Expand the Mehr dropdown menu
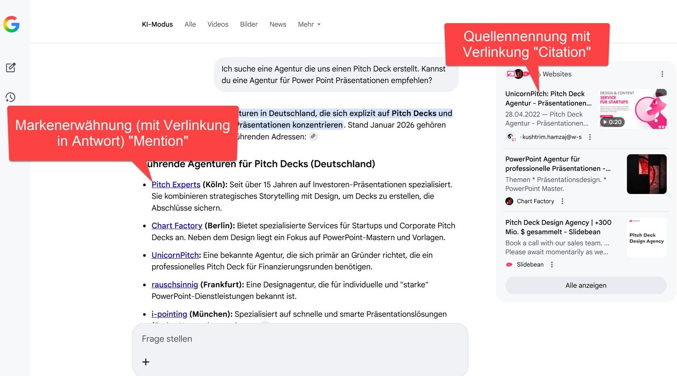Viewport: 677px width, 376px height. point(309,24)
